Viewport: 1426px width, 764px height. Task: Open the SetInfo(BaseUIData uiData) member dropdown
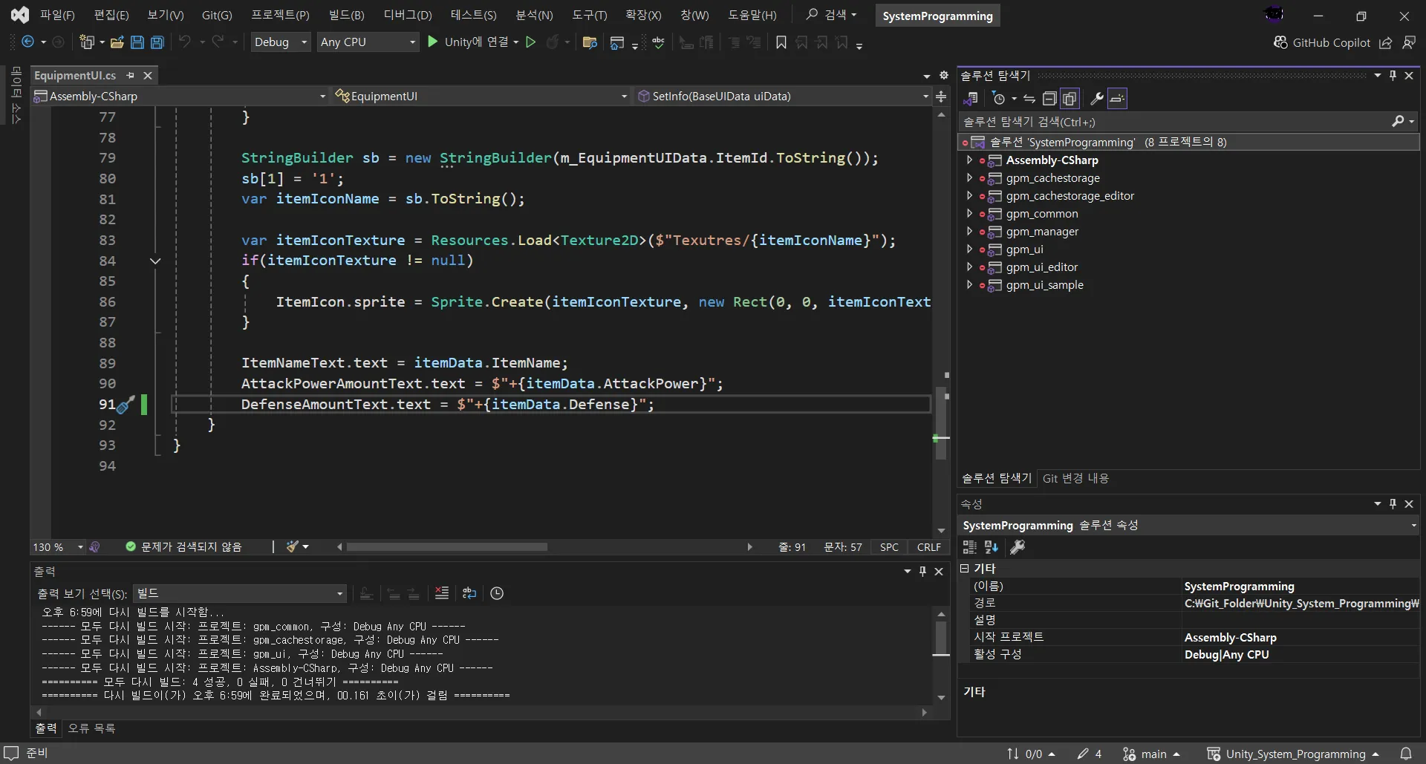783,96
